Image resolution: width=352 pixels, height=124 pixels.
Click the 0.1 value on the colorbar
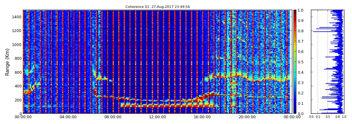pyautogui.click(x=300, y=103)
